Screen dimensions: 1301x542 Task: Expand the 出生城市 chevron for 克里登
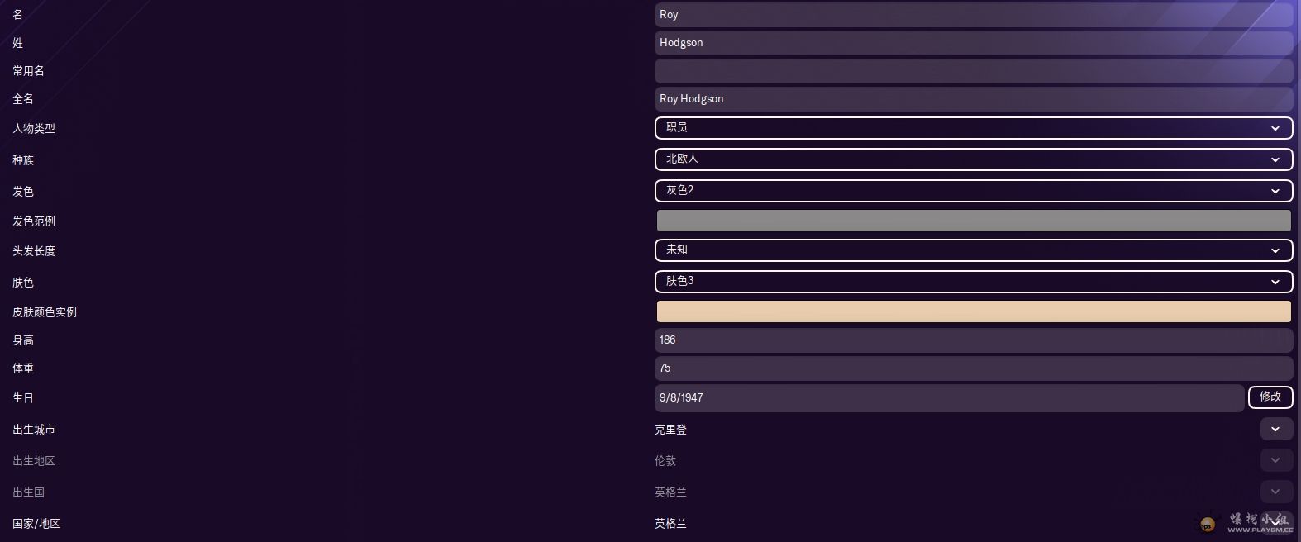[1276, 430]
